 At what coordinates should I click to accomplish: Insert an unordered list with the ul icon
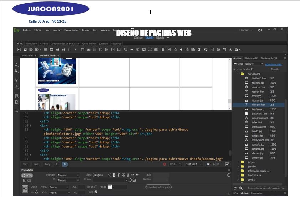click(57, 49)
